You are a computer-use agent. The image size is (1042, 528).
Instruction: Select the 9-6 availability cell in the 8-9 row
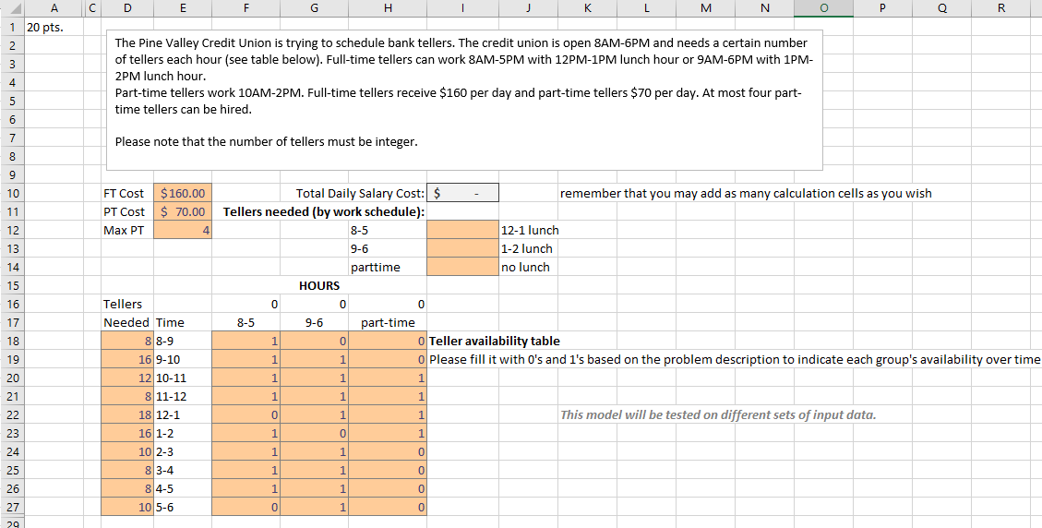[x=314, y=342]
